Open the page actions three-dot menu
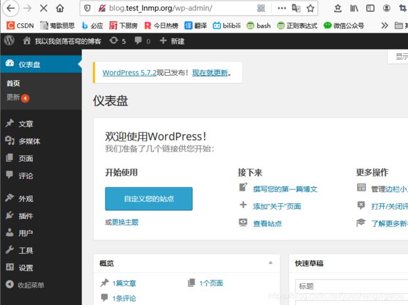Viewport: 408px width, 305px height. tap(282, 8)
